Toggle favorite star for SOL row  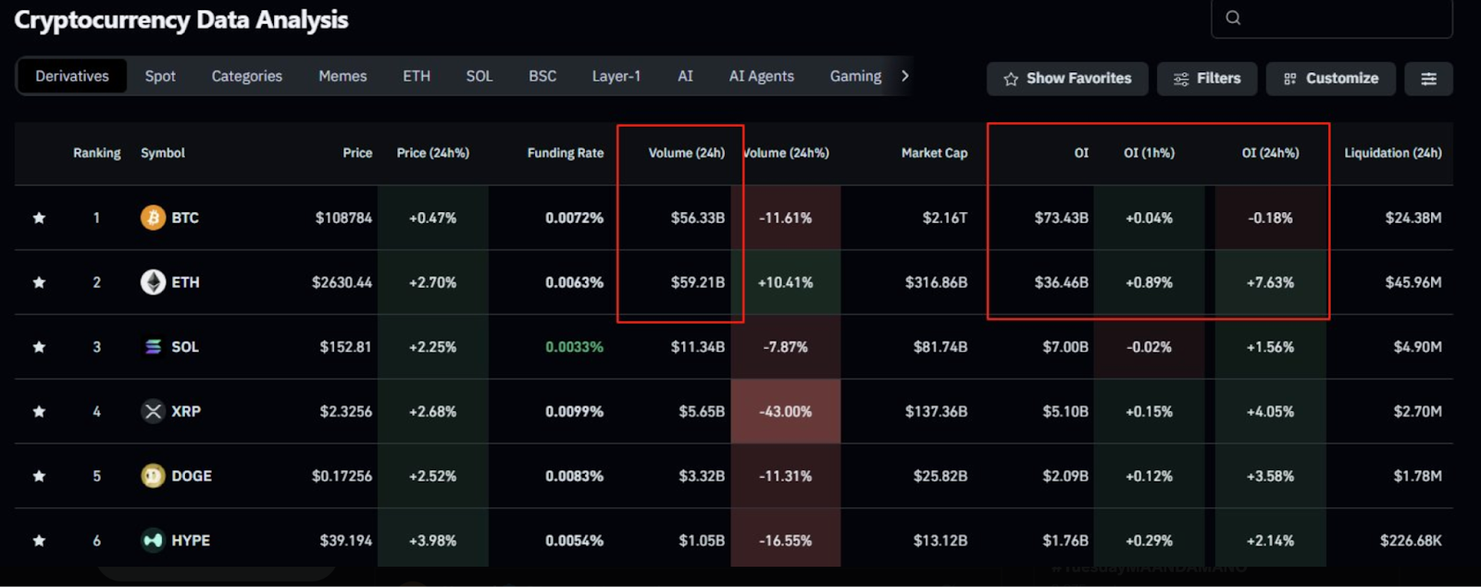(x=39, y=347)
